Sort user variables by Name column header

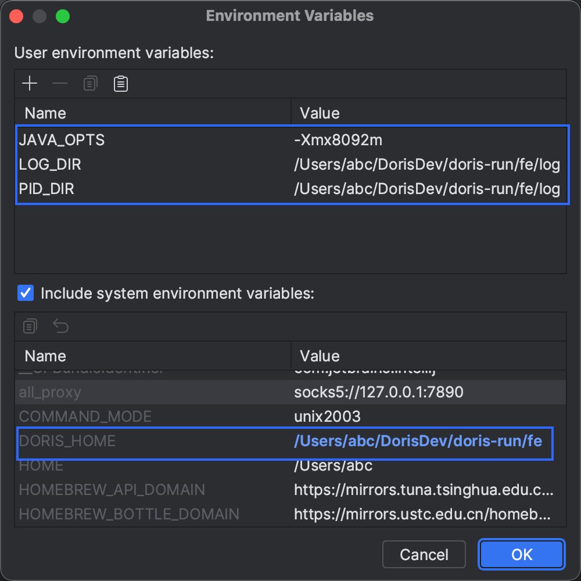[x=45, y=113]
